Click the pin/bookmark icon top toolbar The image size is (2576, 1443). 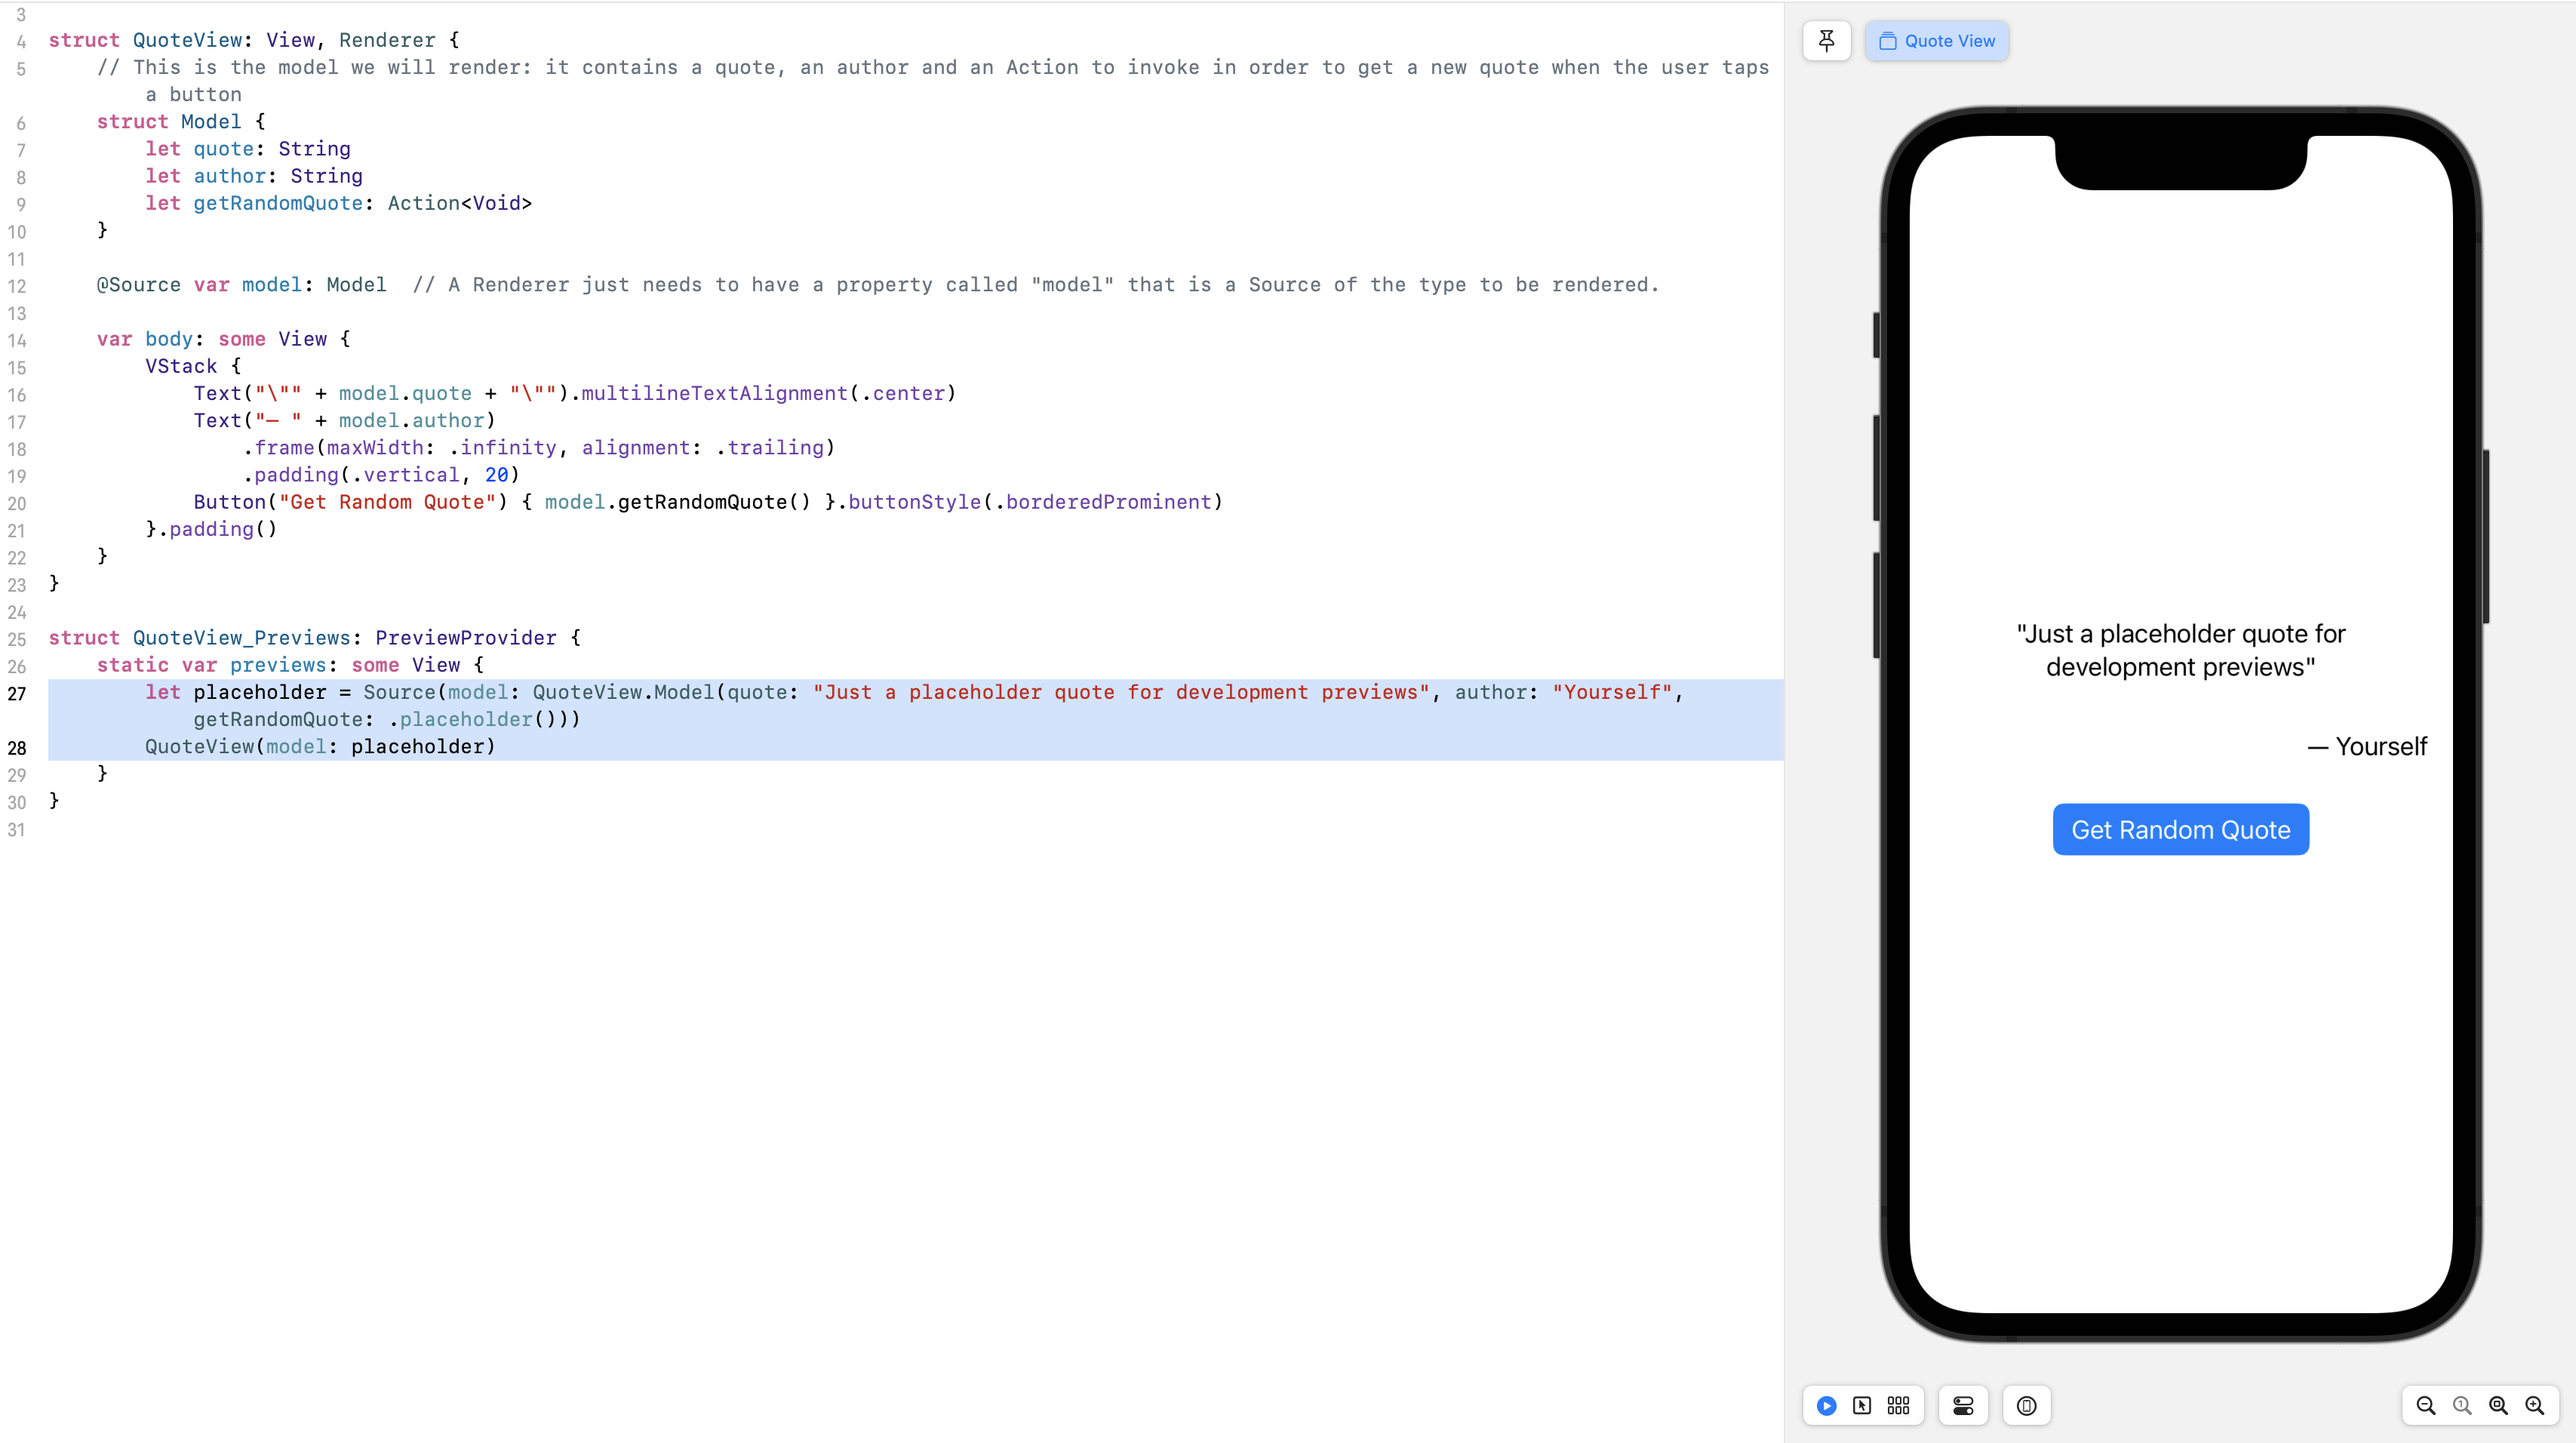(x=1826, y=39)
